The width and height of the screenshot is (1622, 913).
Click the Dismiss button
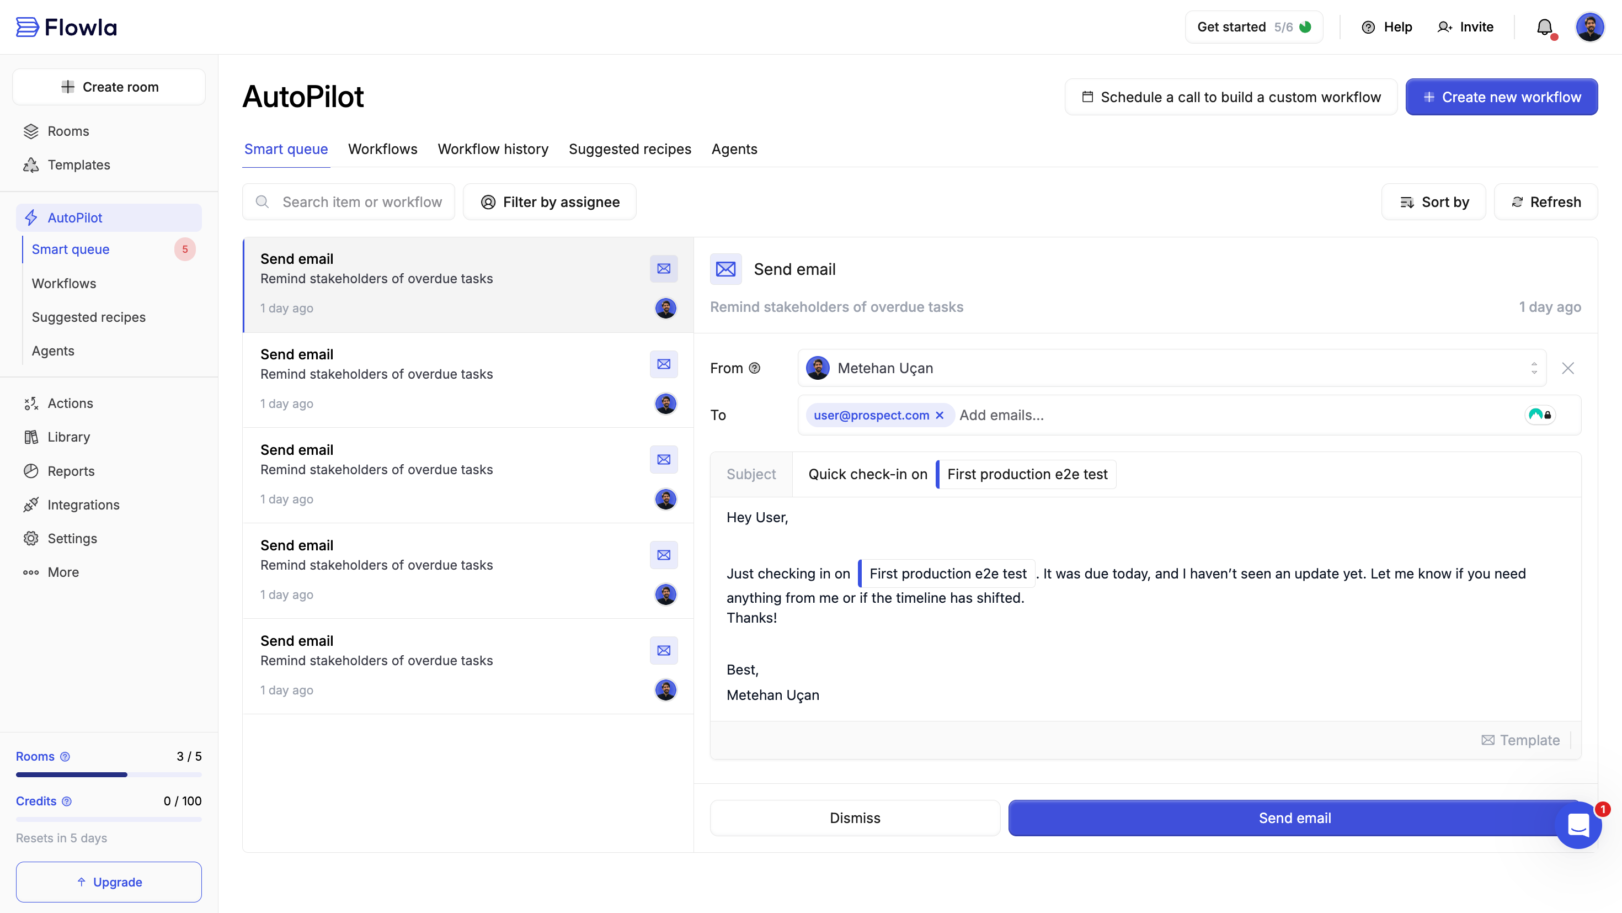855,818
